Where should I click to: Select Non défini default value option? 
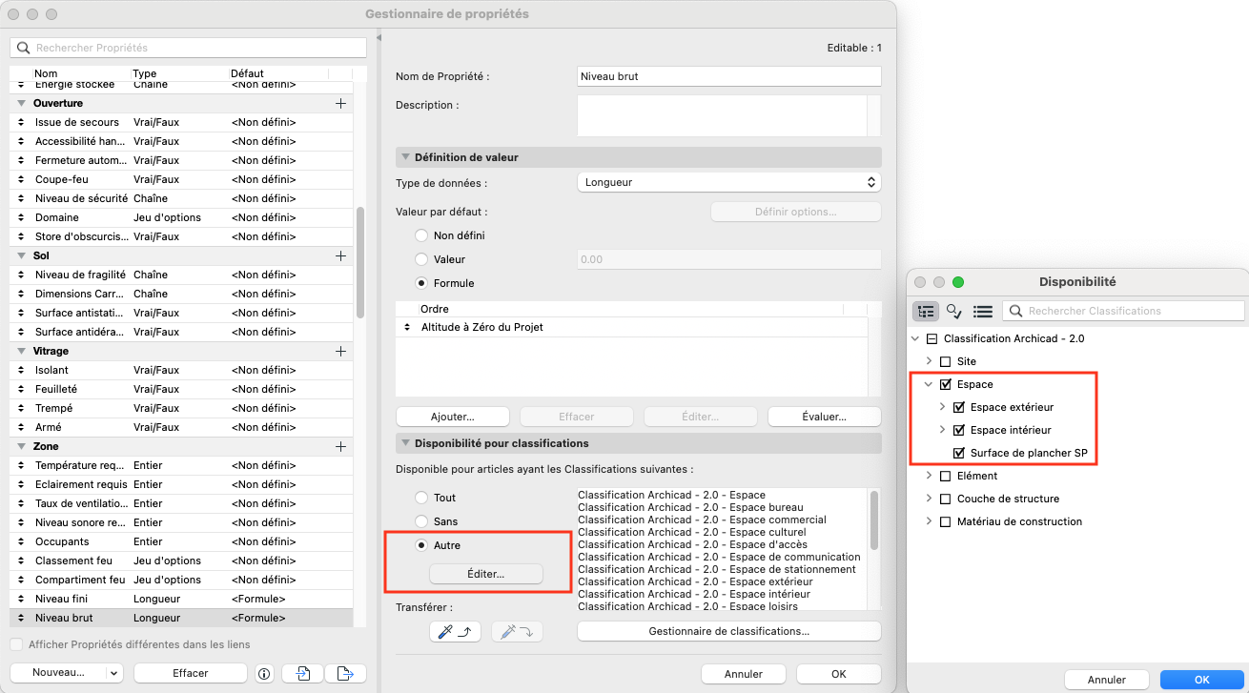pyautogui.click(x=421, y=235)
